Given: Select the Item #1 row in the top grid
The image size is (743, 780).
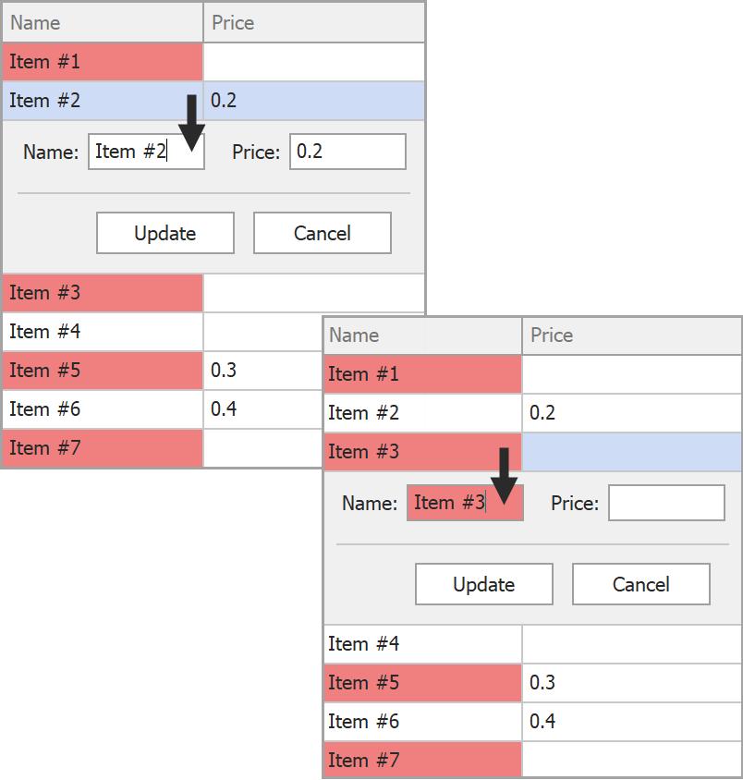Looking at the screenshot, I should pos(102,61).
